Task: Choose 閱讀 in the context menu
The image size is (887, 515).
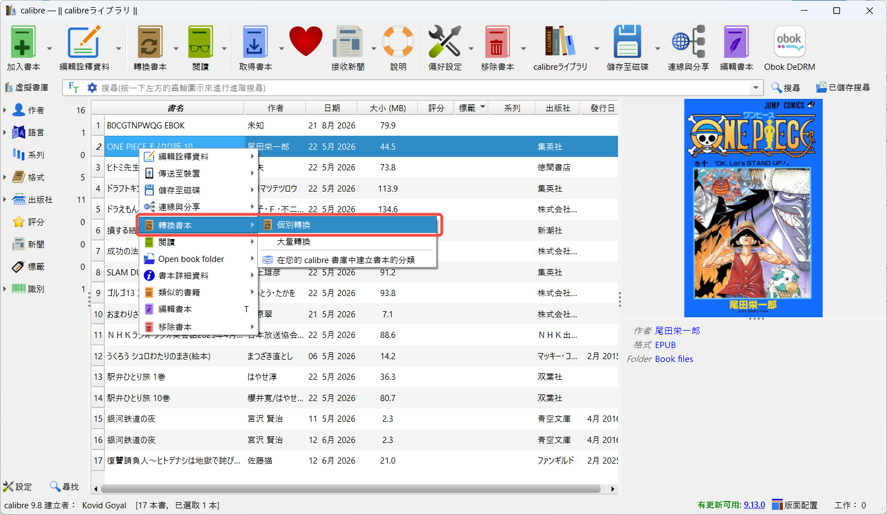Action: pyautogui.click(x=199, y=242)
